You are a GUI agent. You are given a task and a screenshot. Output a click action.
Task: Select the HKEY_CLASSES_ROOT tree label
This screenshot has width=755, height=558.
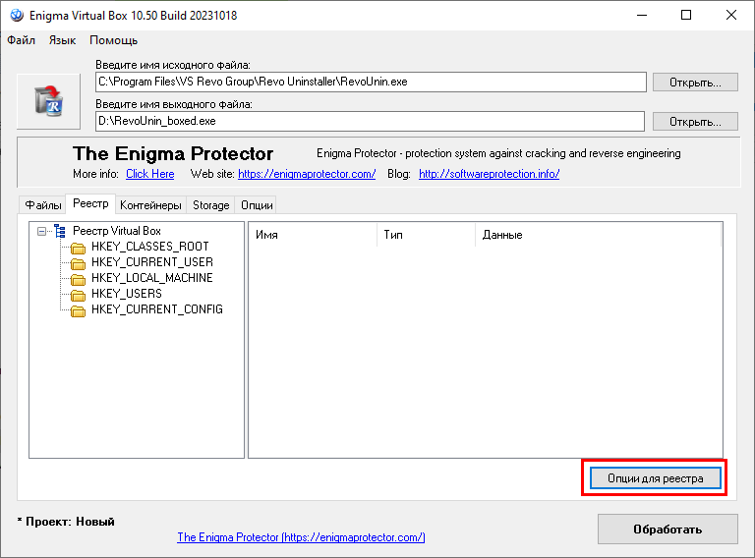tap(150, 247)
